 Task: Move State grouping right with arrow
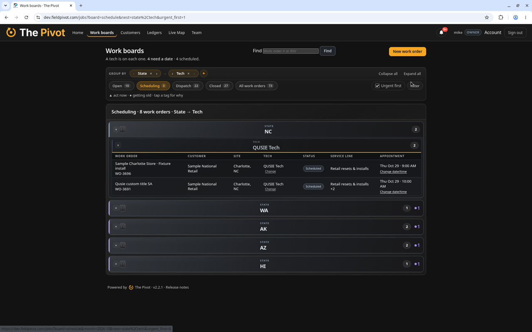coord(157,73)
